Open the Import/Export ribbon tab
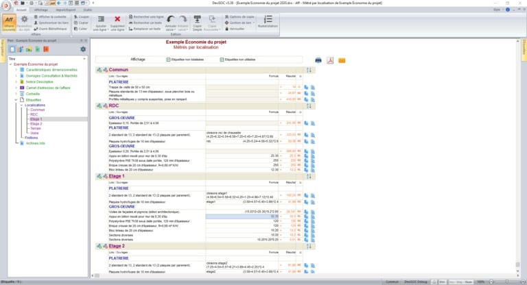 coord(66,10)
